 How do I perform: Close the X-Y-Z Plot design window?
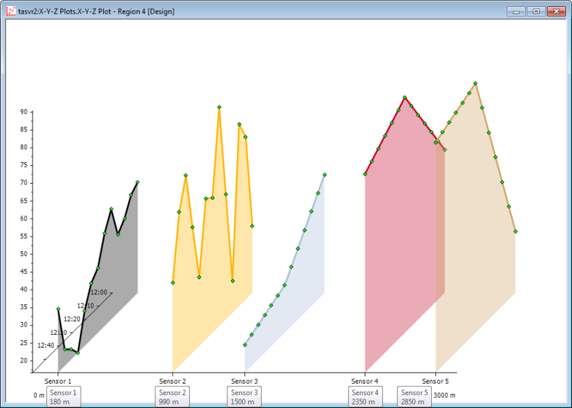tap(556, 12)
